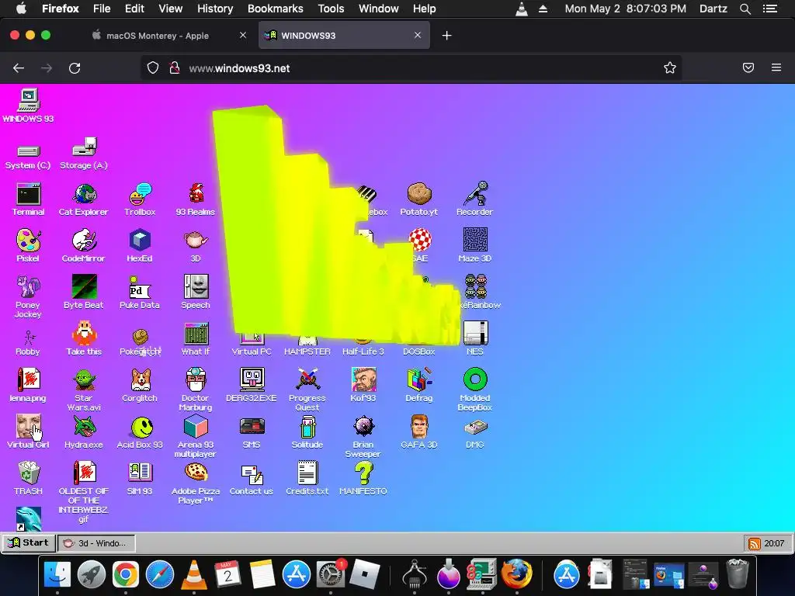Launch the SIM 93 book icon
This screenshot has height=596, width=795.
[140, 472]
